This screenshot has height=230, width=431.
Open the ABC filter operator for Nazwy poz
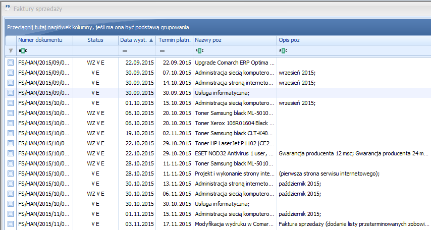[199, 50]
